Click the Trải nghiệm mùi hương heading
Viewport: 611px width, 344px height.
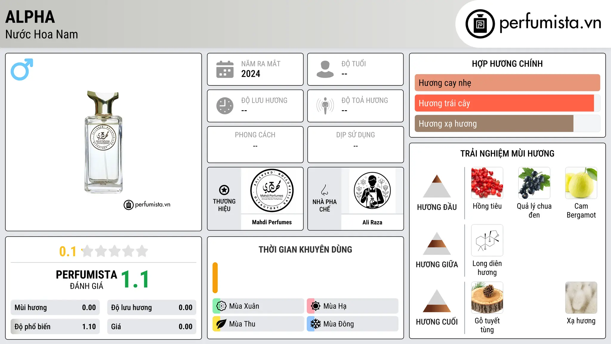tap(507, 153)
